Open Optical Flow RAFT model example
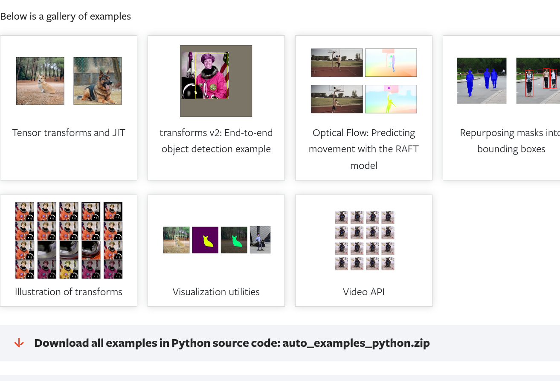The width and height of the screenshot is (560, 381). point(364,149)
